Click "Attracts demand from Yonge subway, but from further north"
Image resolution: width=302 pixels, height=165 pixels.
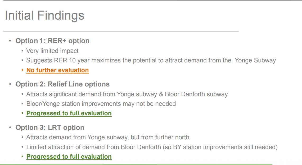click(107, 137)
